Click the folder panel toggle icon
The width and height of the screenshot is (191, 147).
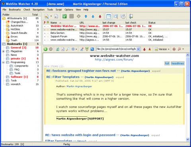(x=131, y=16)
